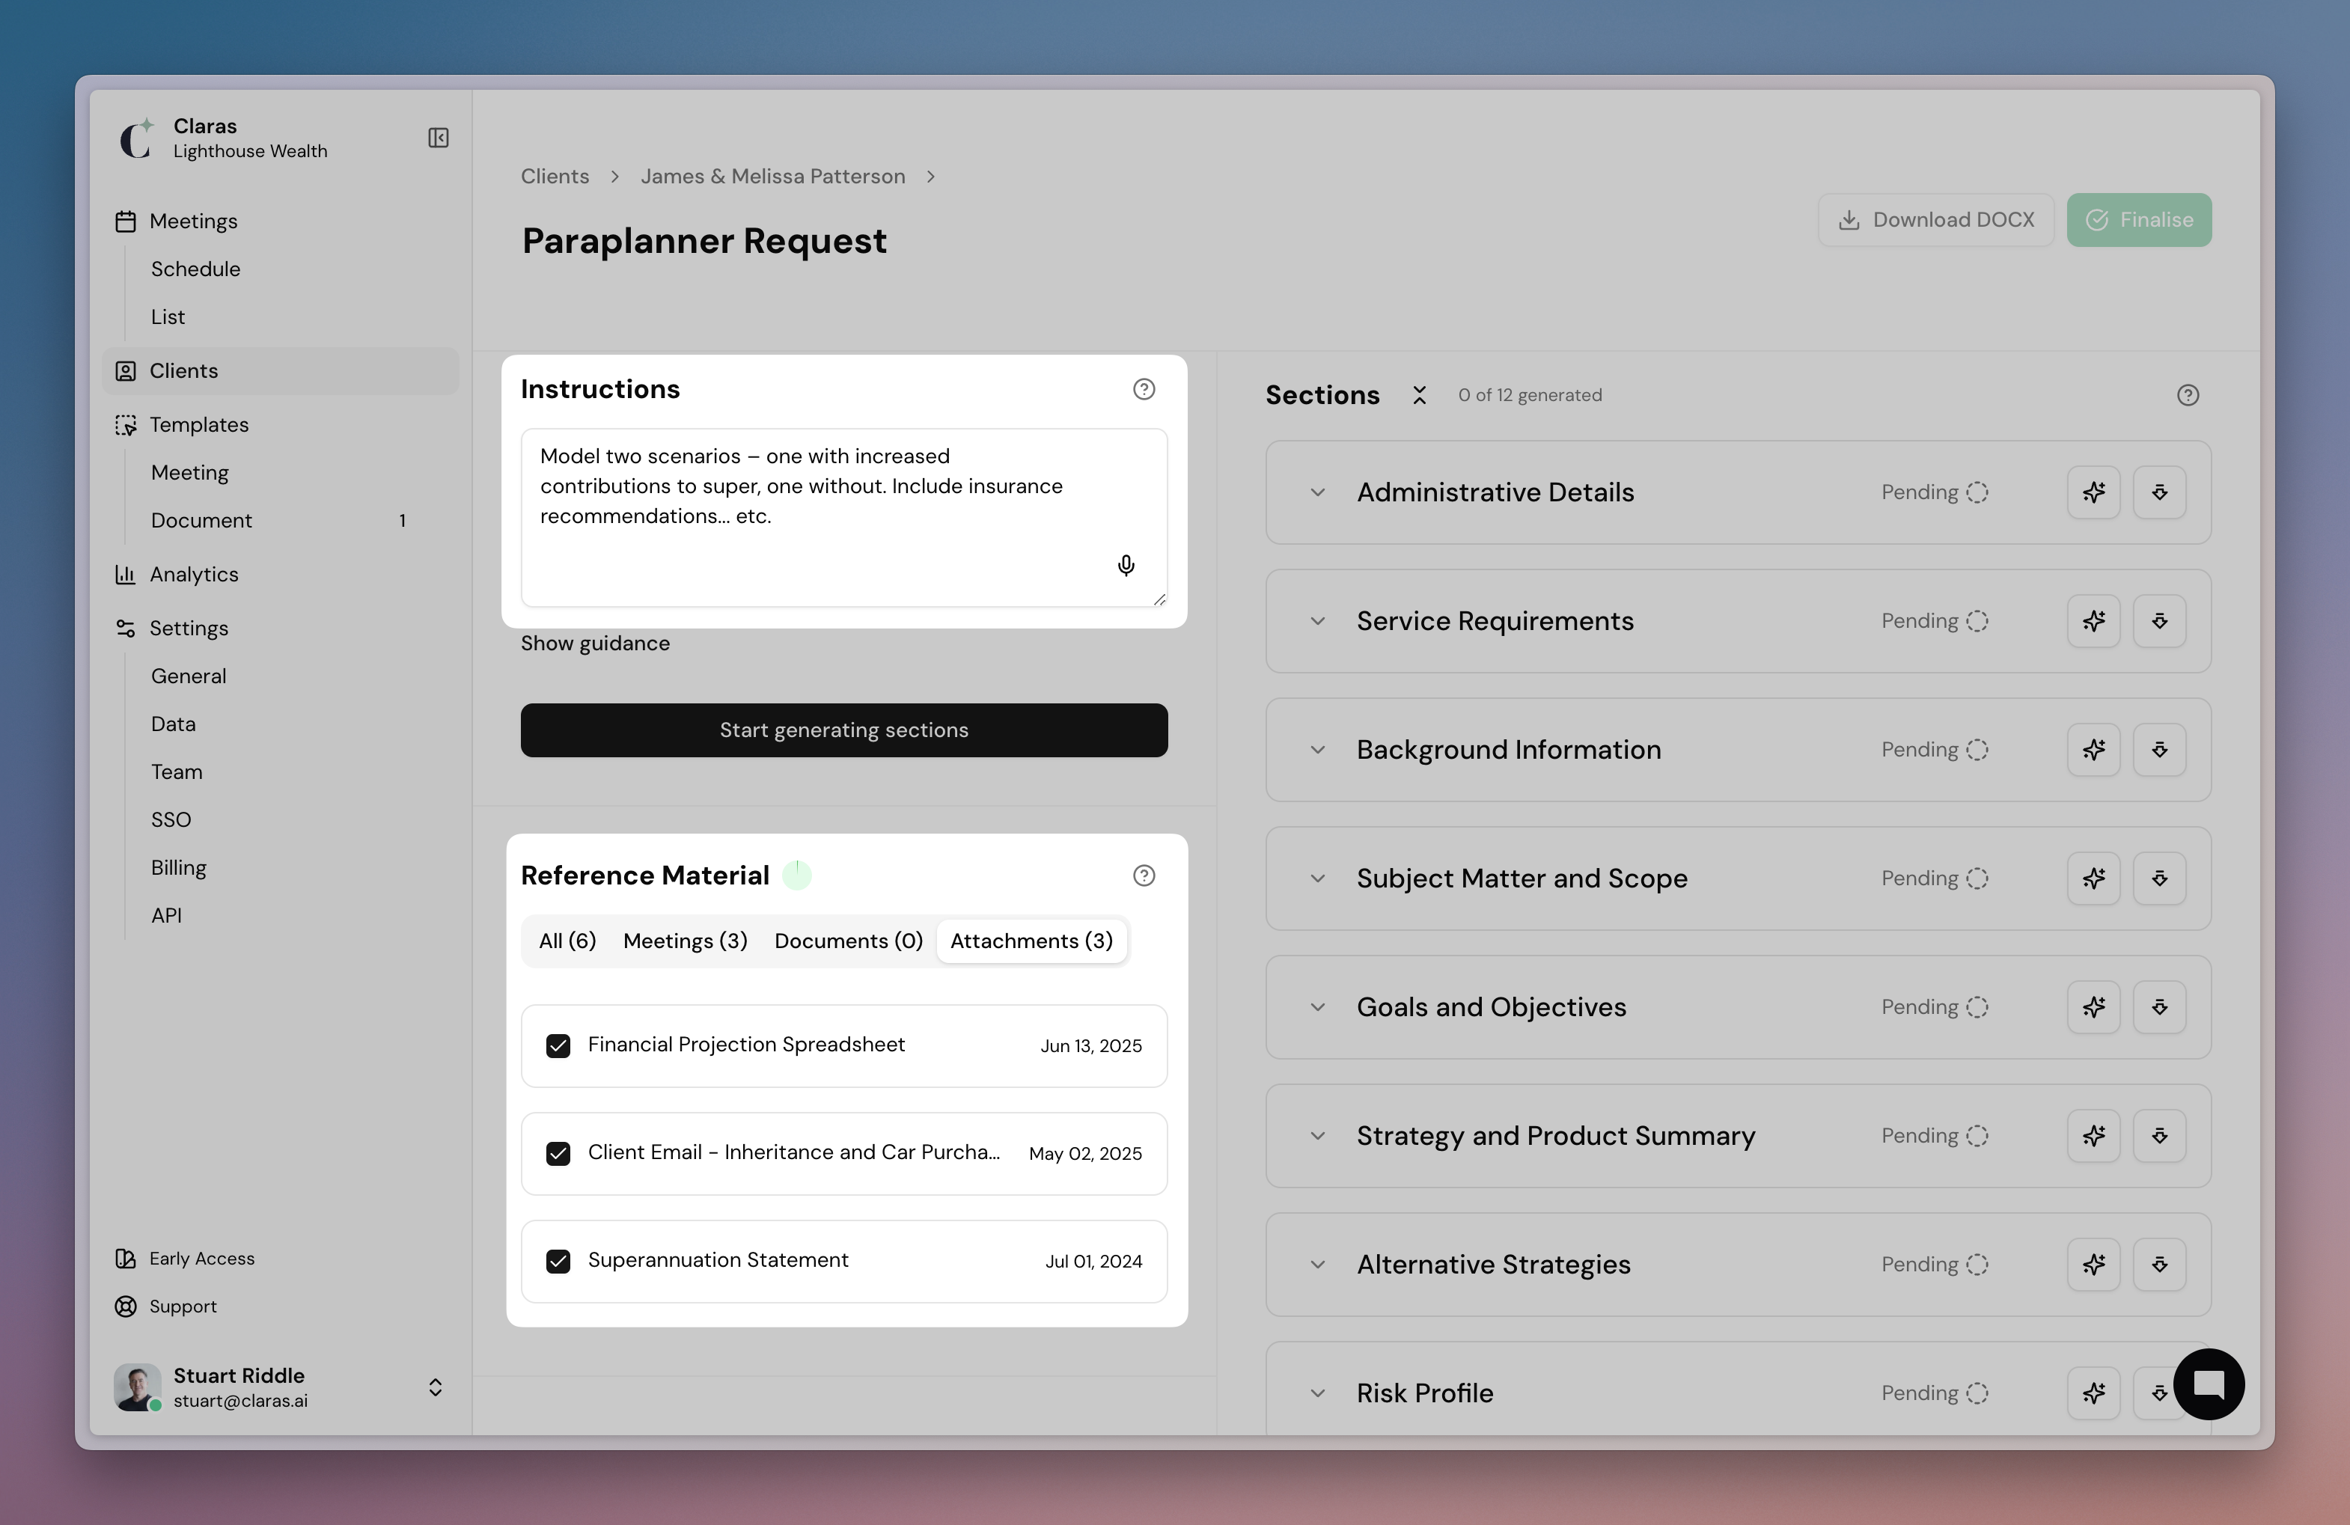The height and width of the screenshot is (1525, 2350).
Task: Expand Alternative Strategies section chevron
Action: (x=1317, y=1265)
